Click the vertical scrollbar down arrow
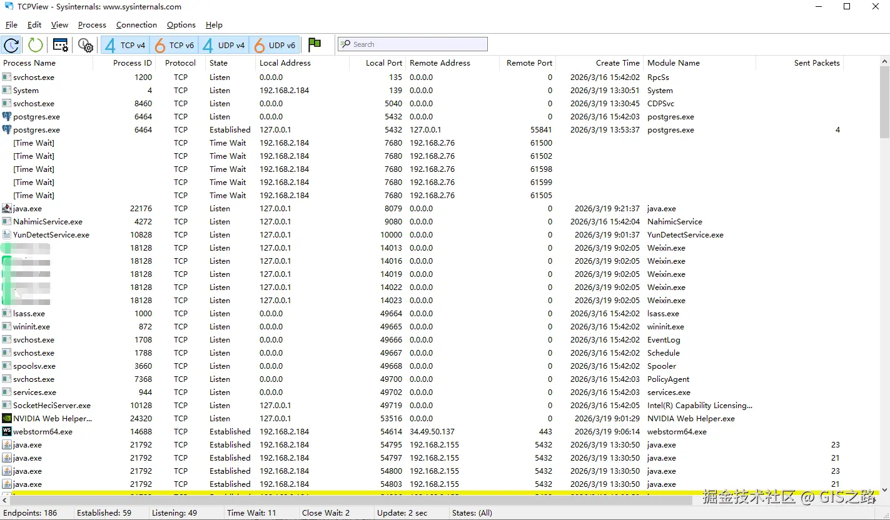The height and width of the screenshot is (520, 890). point(884,490)
